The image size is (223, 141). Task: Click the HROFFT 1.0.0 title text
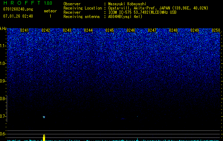point(28,3)
